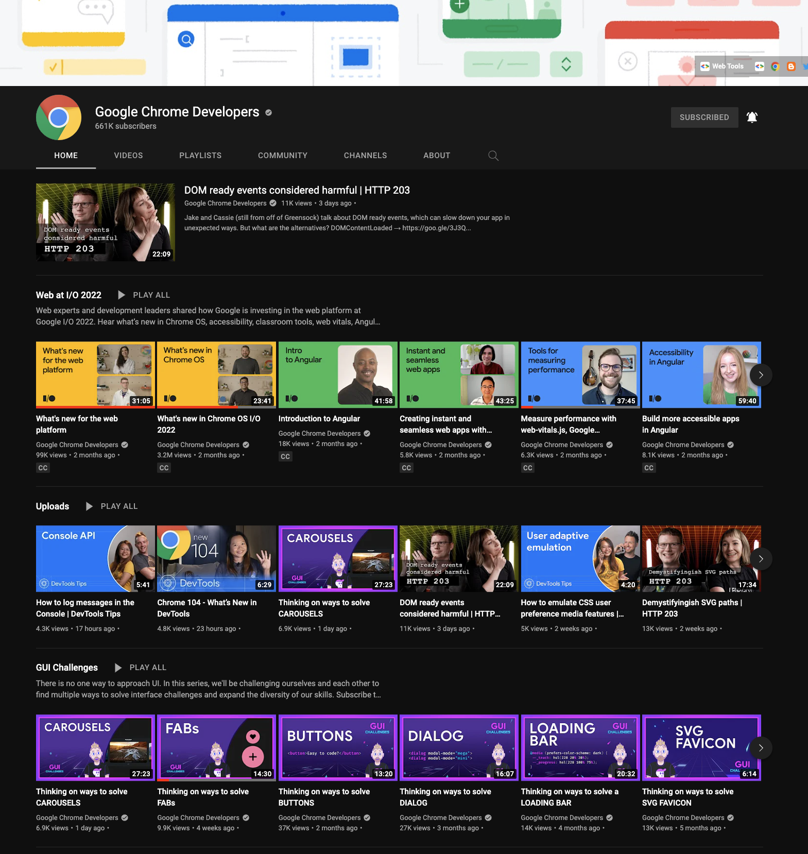808x854 pixels.
Task: Play the new 104 DevTools thumbnail
Action: click(216, 559)
